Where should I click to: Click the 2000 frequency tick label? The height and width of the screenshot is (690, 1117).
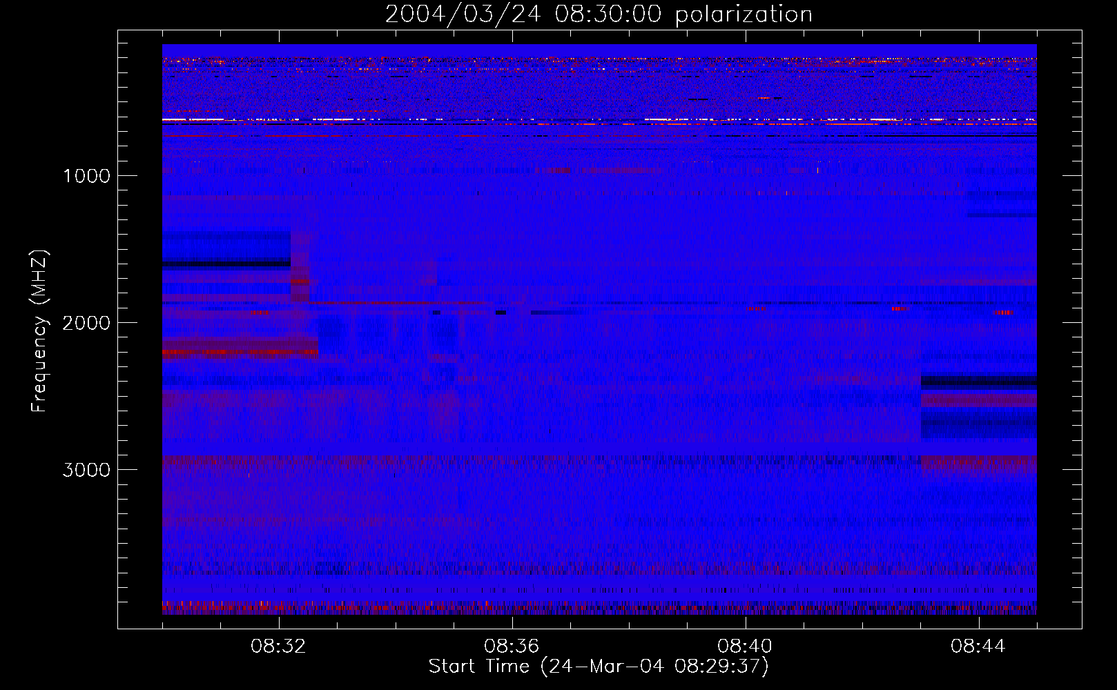click(86, 323)
